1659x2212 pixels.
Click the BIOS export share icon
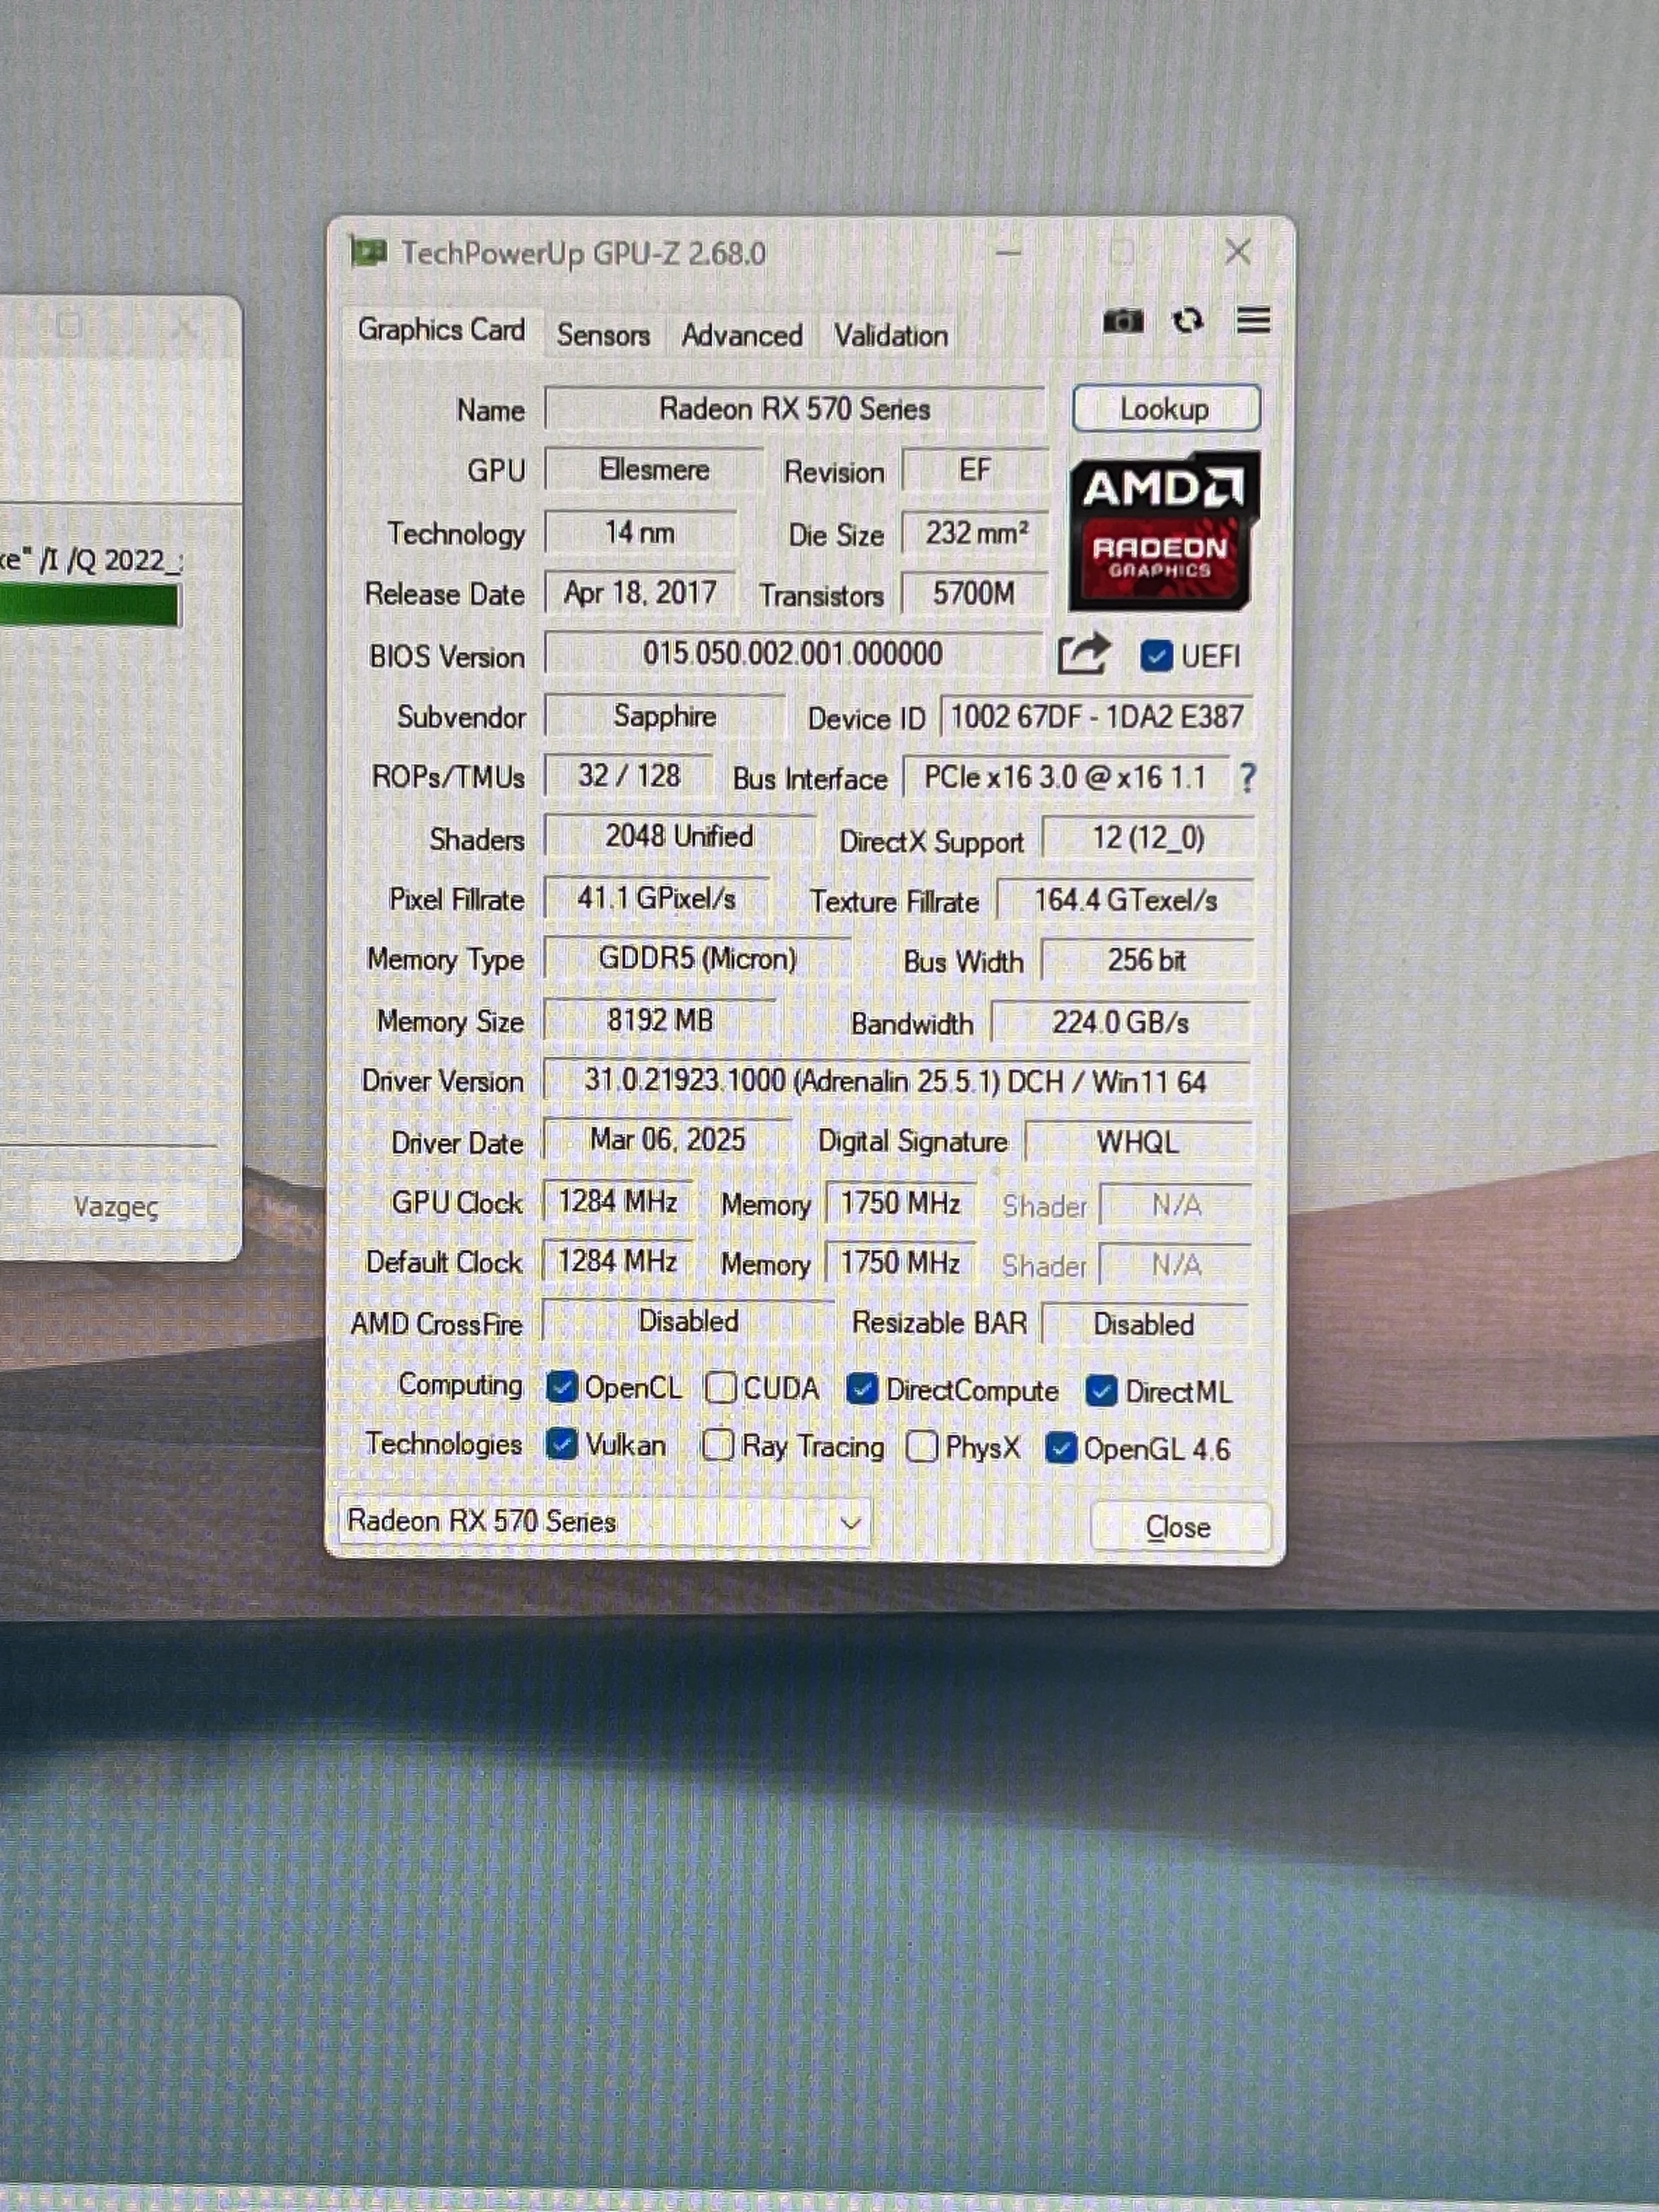coord(1083,655)
